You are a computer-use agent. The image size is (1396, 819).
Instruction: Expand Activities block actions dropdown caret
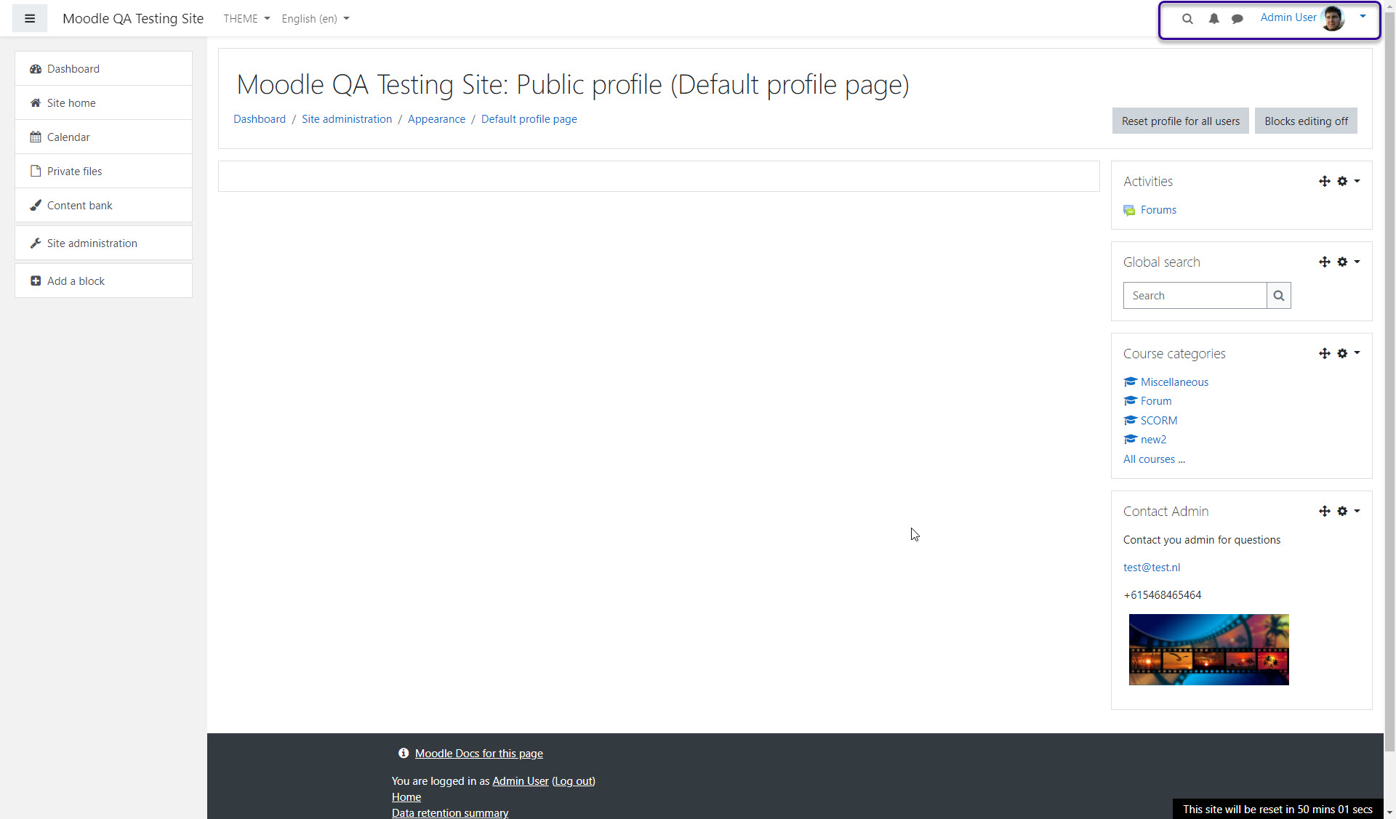click(1357, 181)
